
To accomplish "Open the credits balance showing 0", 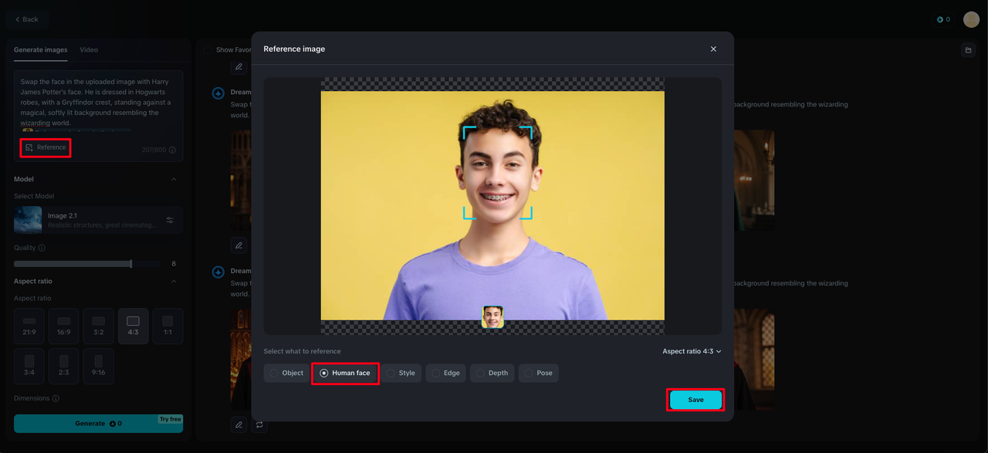I will (x=943, y=19).
